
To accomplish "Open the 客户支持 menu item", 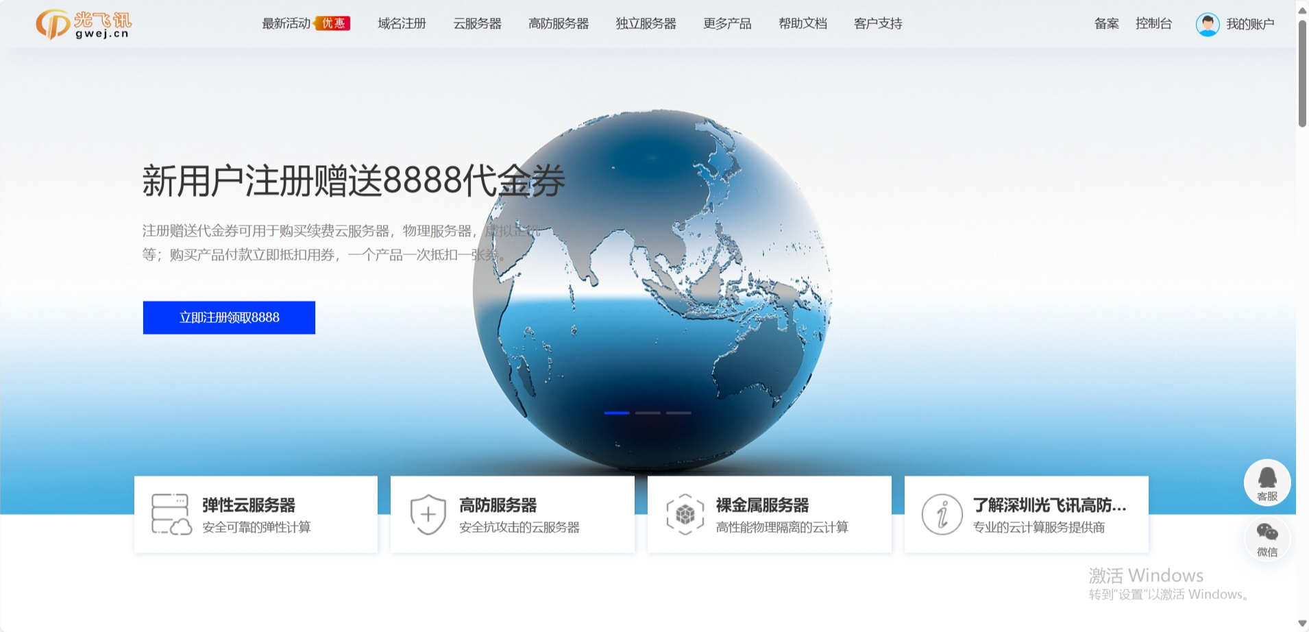I will pos(877,23).
